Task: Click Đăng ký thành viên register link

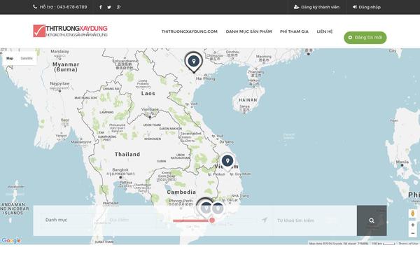Action: [x=316, y=7]
